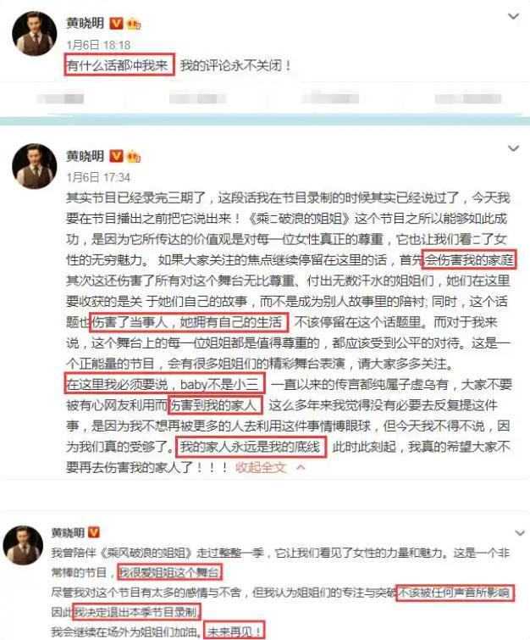Open chevron menu on the 退出本季节目录制 post
This screenshot has width=530, height=640.
519,533
